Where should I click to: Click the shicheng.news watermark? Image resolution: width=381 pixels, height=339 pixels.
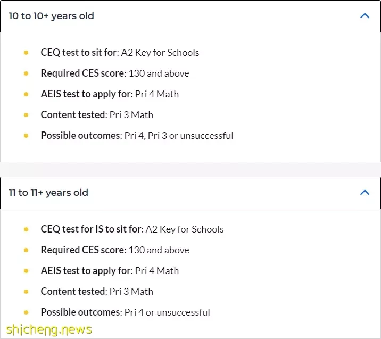[x=49, y=329]
